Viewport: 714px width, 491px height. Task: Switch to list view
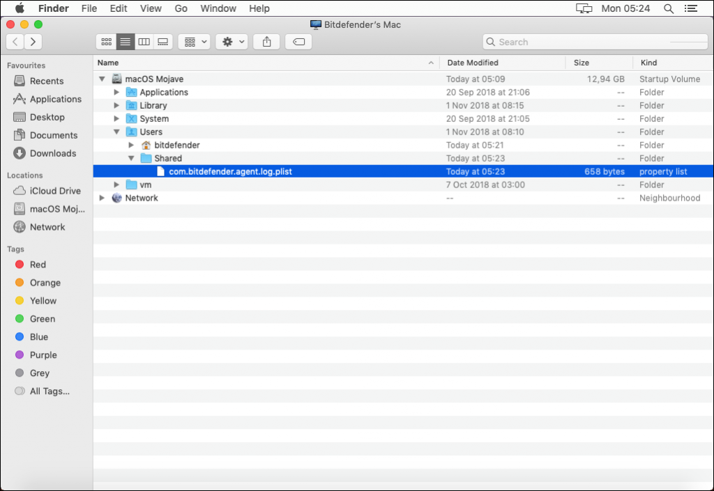(126, 42)
